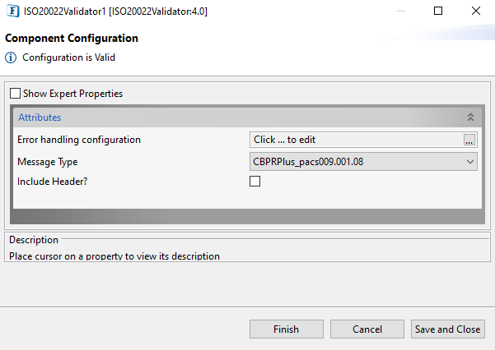Viewport: 495px width, 350px height.
Task: Click the blue info icon beside Configuration is Valid
Action: point(11,58)
